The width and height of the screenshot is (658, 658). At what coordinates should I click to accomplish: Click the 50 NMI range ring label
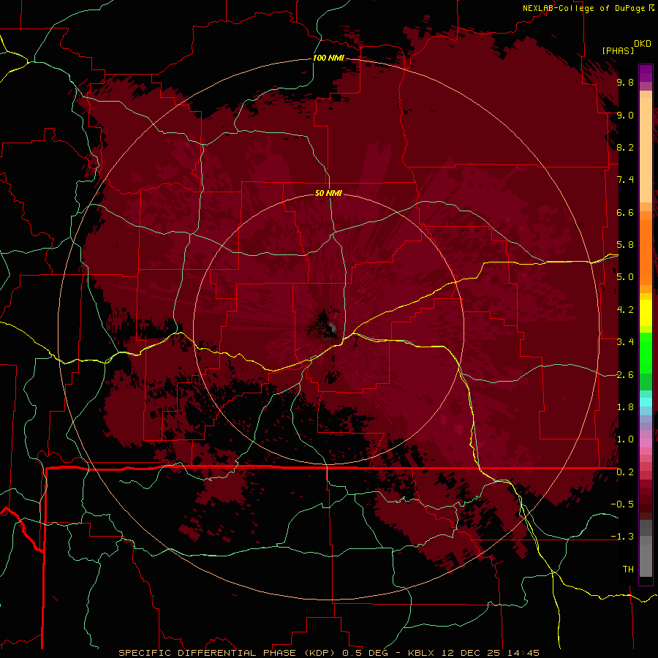pyautogui.click(x=328, y=193)
